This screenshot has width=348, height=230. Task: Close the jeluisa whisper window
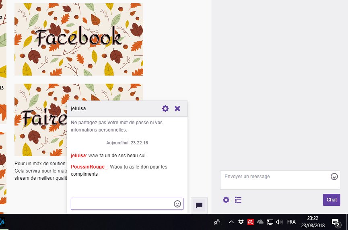click(177, 109)
